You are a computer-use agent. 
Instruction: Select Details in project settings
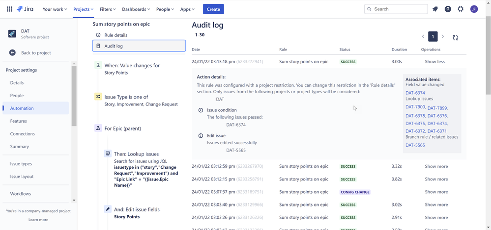tap(36, 83)
